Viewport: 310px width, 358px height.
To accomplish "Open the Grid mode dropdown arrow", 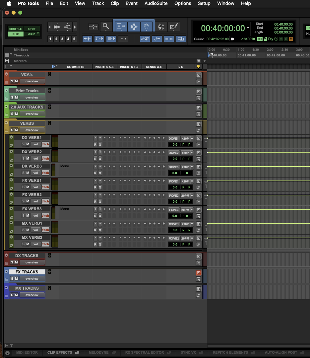I will tap(37, 34).
